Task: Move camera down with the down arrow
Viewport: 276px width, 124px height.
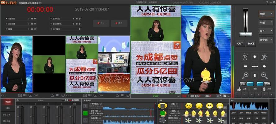Action: [255, 76]
